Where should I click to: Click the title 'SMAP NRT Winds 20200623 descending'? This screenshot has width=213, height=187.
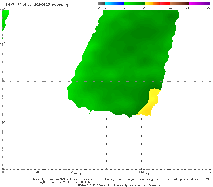click(37, 5)
